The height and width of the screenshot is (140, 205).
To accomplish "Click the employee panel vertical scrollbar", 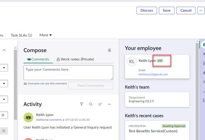I will pyautogui.click(x=197, y=91).
